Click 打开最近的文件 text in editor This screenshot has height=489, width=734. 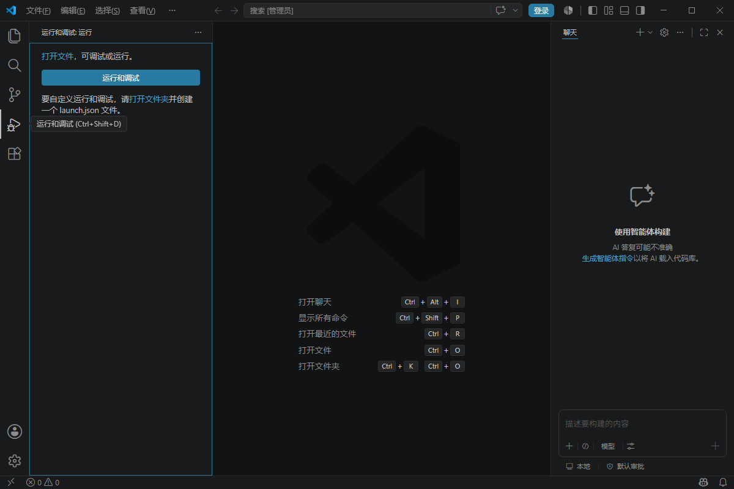pyautogui.click(x=327, y=334)
